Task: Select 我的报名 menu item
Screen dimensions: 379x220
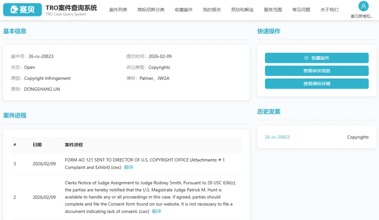Action: (212, 10)
